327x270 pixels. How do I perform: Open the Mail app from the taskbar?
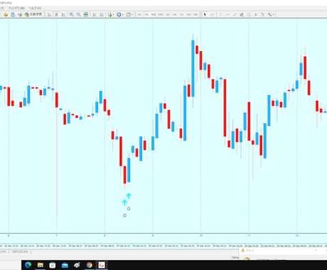click(x=65, y=265)
